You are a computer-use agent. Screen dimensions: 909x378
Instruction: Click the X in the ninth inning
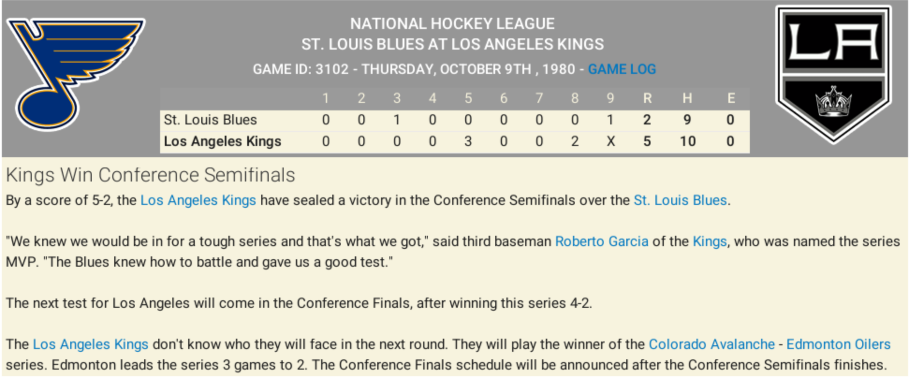point(610,141)
